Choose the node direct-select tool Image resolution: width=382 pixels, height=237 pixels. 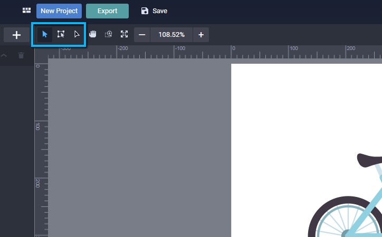[x=77, y=35]
